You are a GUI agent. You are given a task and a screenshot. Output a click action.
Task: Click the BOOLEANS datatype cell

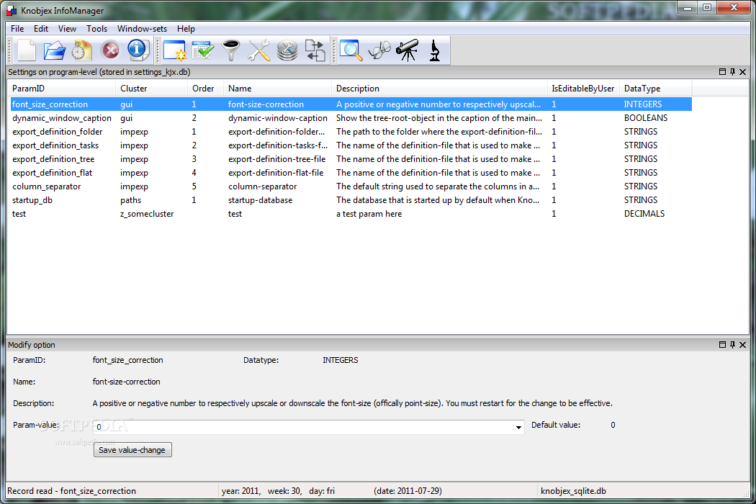pyautogui.click(x=646, y=118)
